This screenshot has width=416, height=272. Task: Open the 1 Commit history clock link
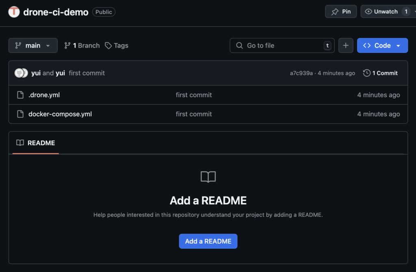pyautogui.click(x=380, y=73)
